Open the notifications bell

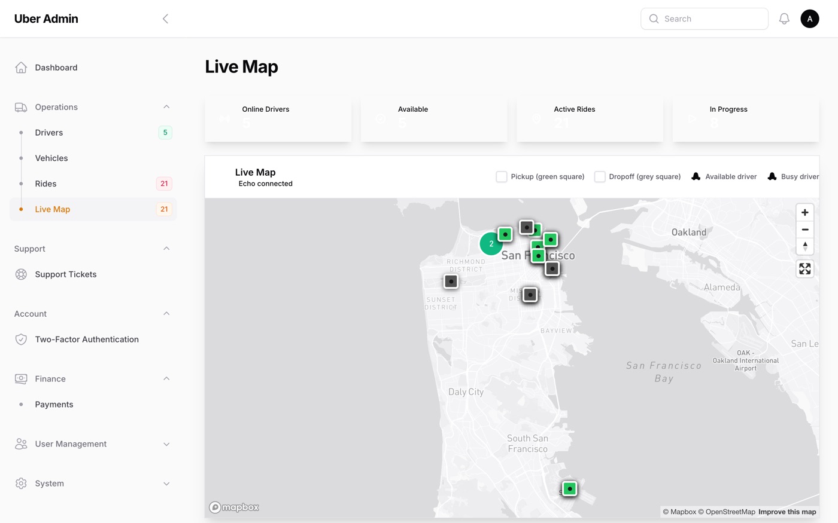click(784, 19)
